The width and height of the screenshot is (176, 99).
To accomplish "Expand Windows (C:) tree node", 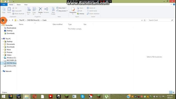I will pyautogui.click(x=3, y=58).
